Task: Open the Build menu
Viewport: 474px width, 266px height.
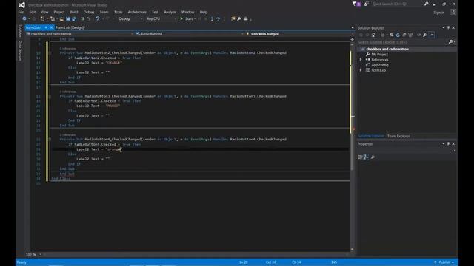Action: tap(74, 12)
